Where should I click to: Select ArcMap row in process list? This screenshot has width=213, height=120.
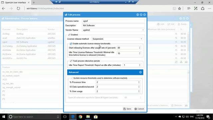tap(32, 34)
